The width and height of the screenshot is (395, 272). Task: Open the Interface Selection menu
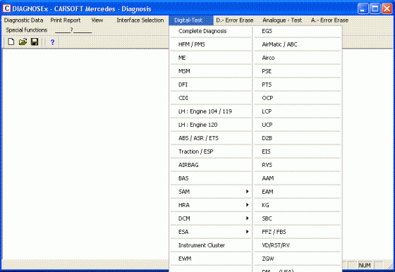[x=140, y=20]
